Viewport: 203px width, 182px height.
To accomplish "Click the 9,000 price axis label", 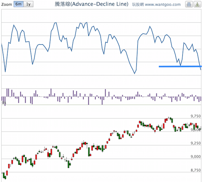I will click(196, 157).
